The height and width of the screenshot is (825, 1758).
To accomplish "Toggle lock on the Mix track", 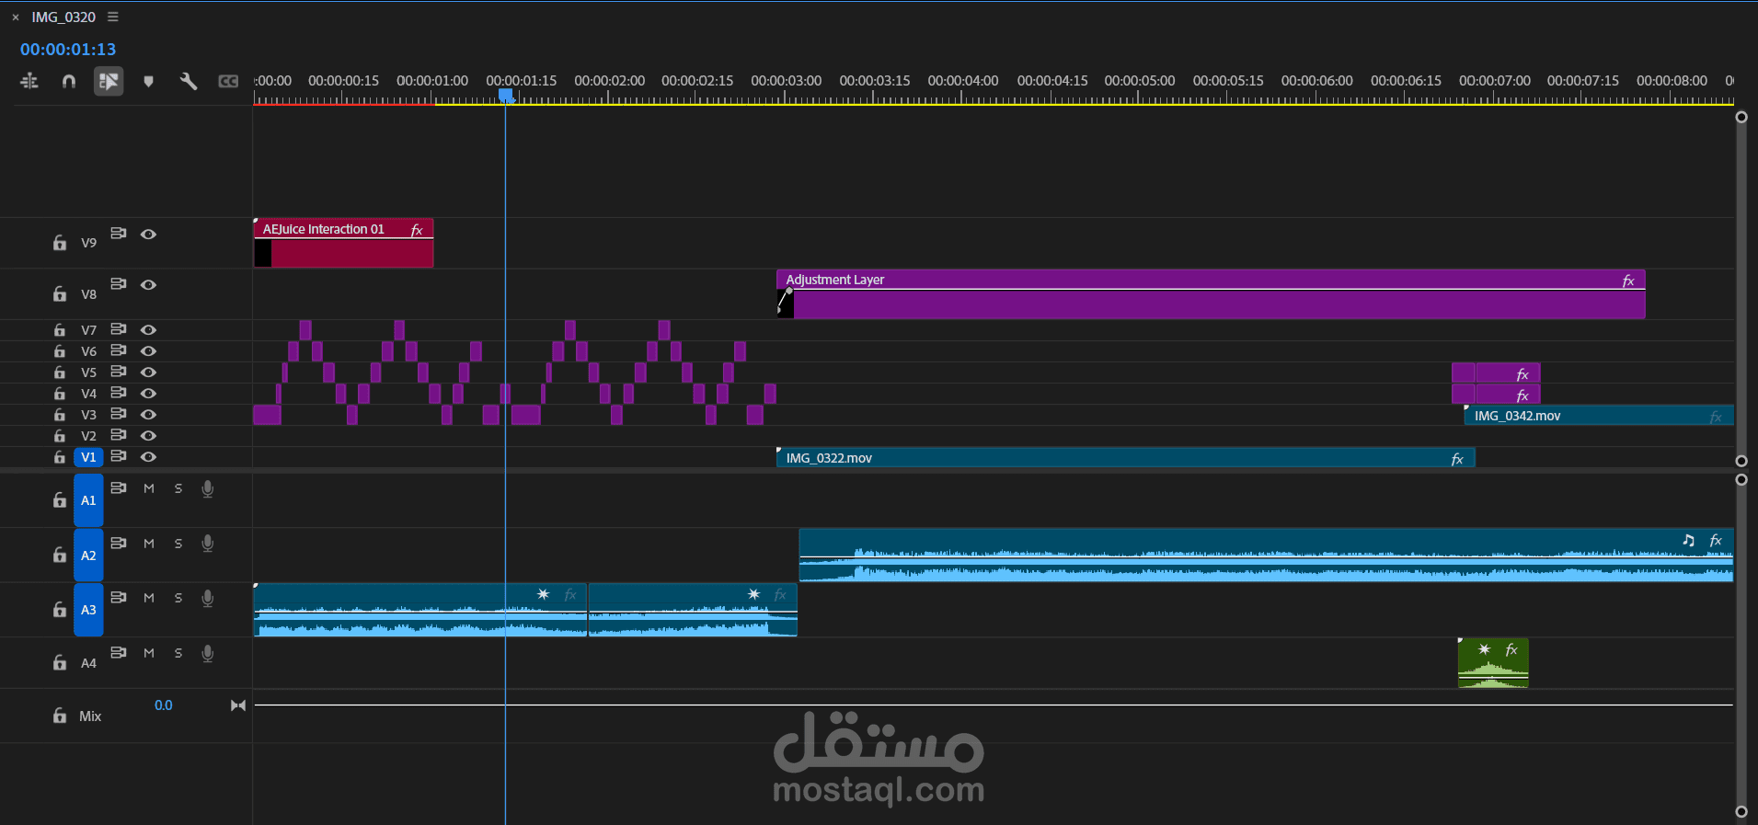I will (x=60, y=716).
